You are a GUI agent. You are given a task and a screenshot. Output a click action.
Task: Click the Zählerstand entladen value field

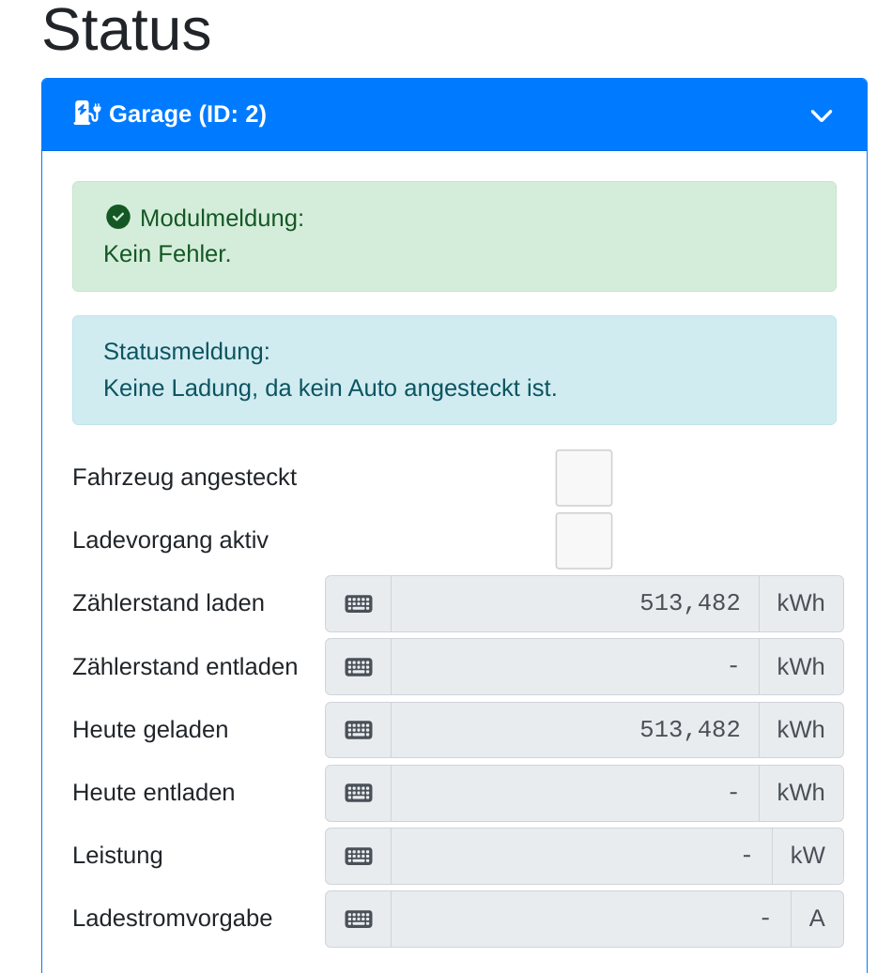pos(575,666)
